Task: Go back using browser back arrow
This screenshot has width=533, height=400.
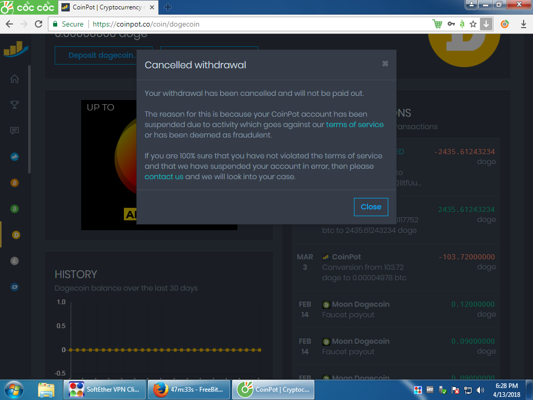Action: [x=9, y=24]
